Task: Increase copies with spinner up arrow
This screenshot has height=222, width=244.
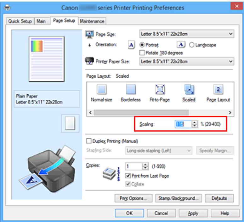Action: 145,165
